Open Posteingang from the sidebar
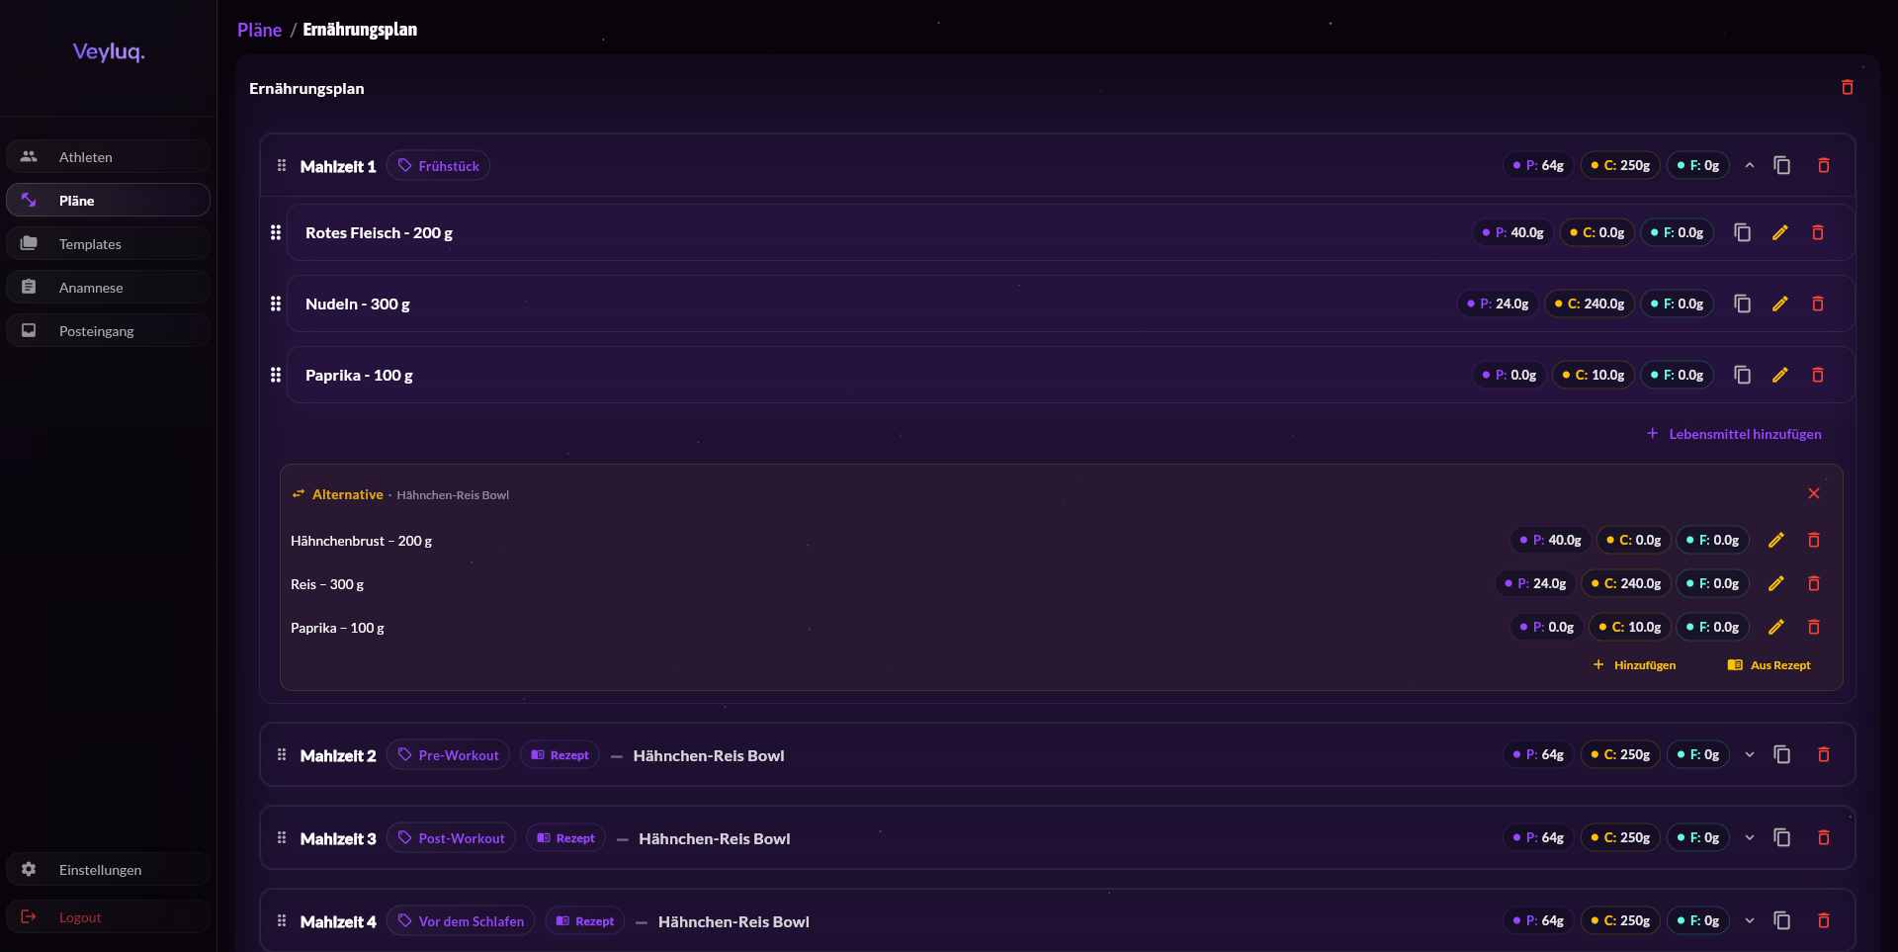This screenshot has width=1898, height=952. click(x=96, y=331)
